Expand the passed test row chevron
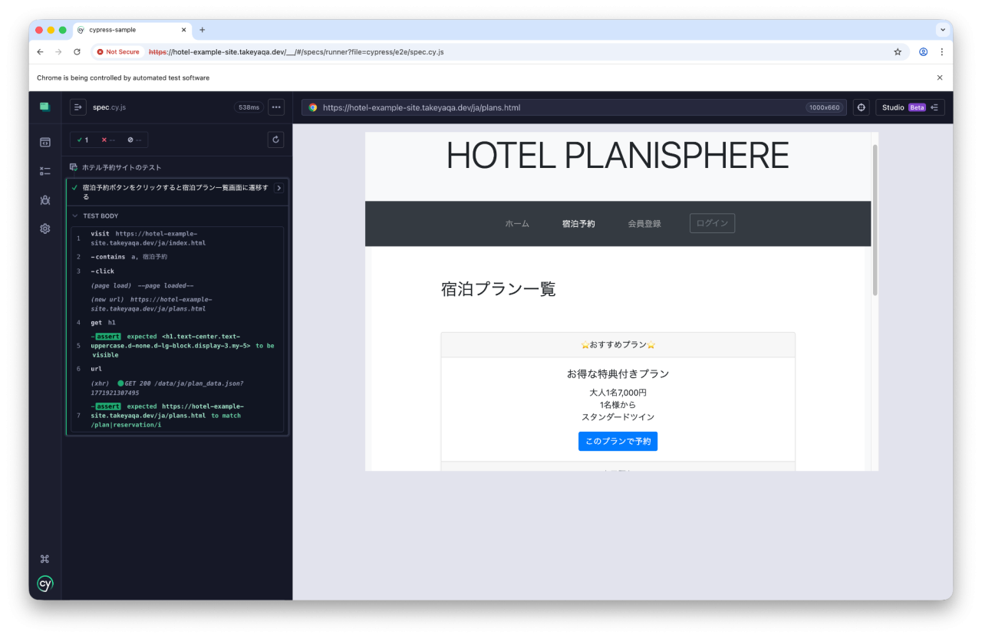Image resolution: width=982 pixels, height=638 pixels. [279, 188]
